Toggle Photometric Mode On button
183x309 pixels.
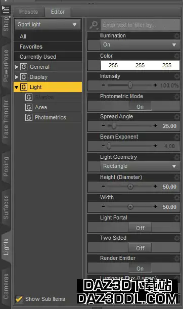[140, 107]
